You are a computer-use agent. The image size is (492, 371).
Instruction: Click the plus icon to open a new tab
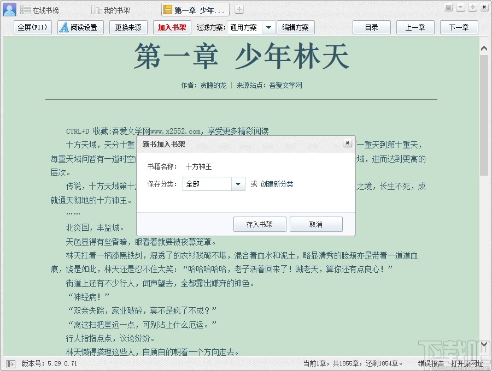click(x=239, y=9)
